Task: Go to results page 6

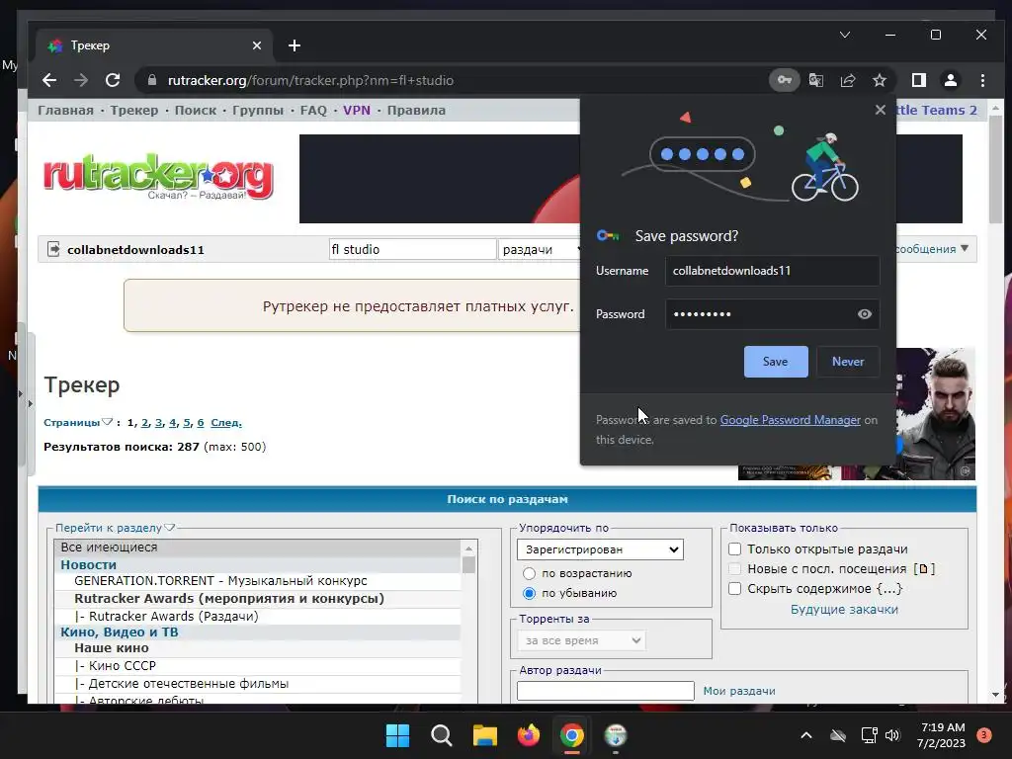Action: point(200,422)
